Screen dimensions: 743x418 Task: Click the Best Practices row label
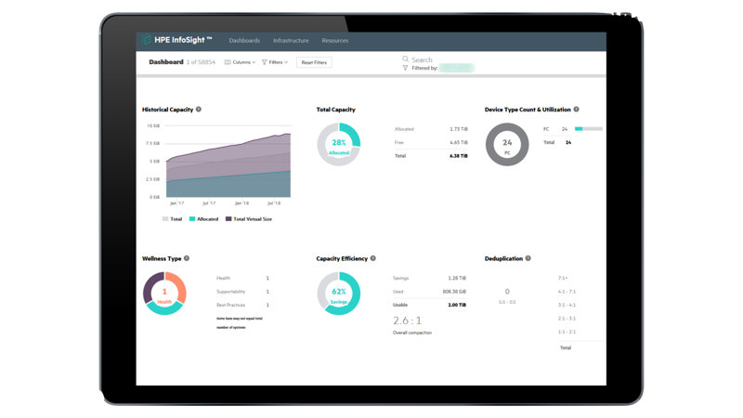tap(230, 305)
